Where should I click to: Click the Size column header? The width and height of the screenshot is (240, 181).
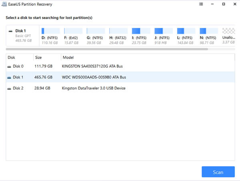click(x=38, y=57)
